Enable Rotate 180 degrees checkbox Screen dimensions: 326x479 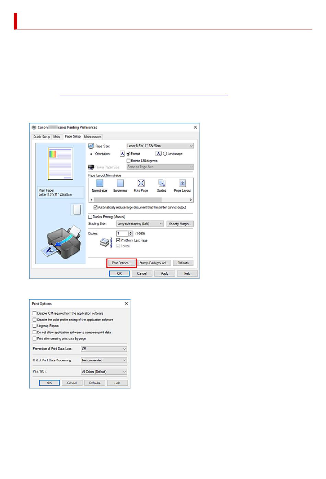click(129, 161)
